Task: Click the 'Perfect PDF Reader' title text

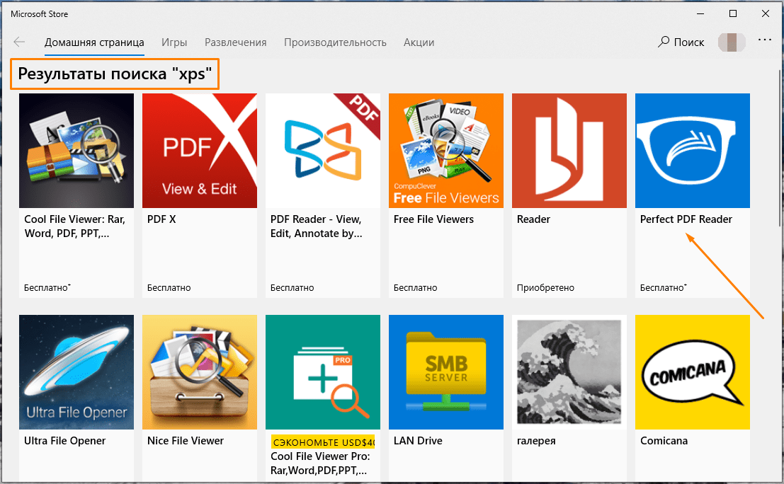Action: pos(686,219)
